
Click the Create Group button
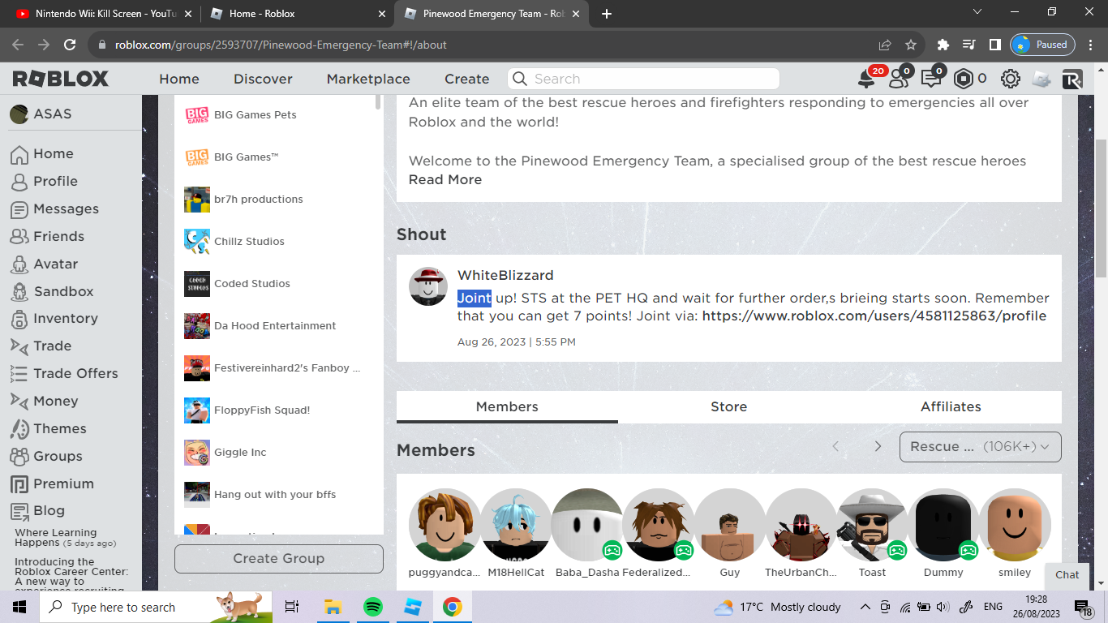pos(279,558)
